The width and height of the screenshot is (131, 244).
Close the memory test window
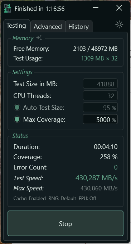click(x=119, y=8)
